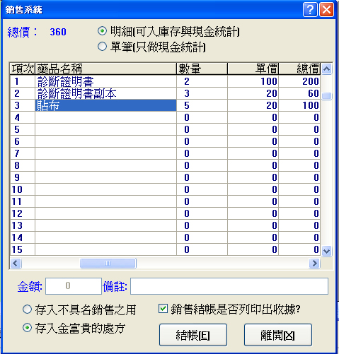Click the help question mark icon
Viewport: 339px width, 354px height.
[310, 10]
